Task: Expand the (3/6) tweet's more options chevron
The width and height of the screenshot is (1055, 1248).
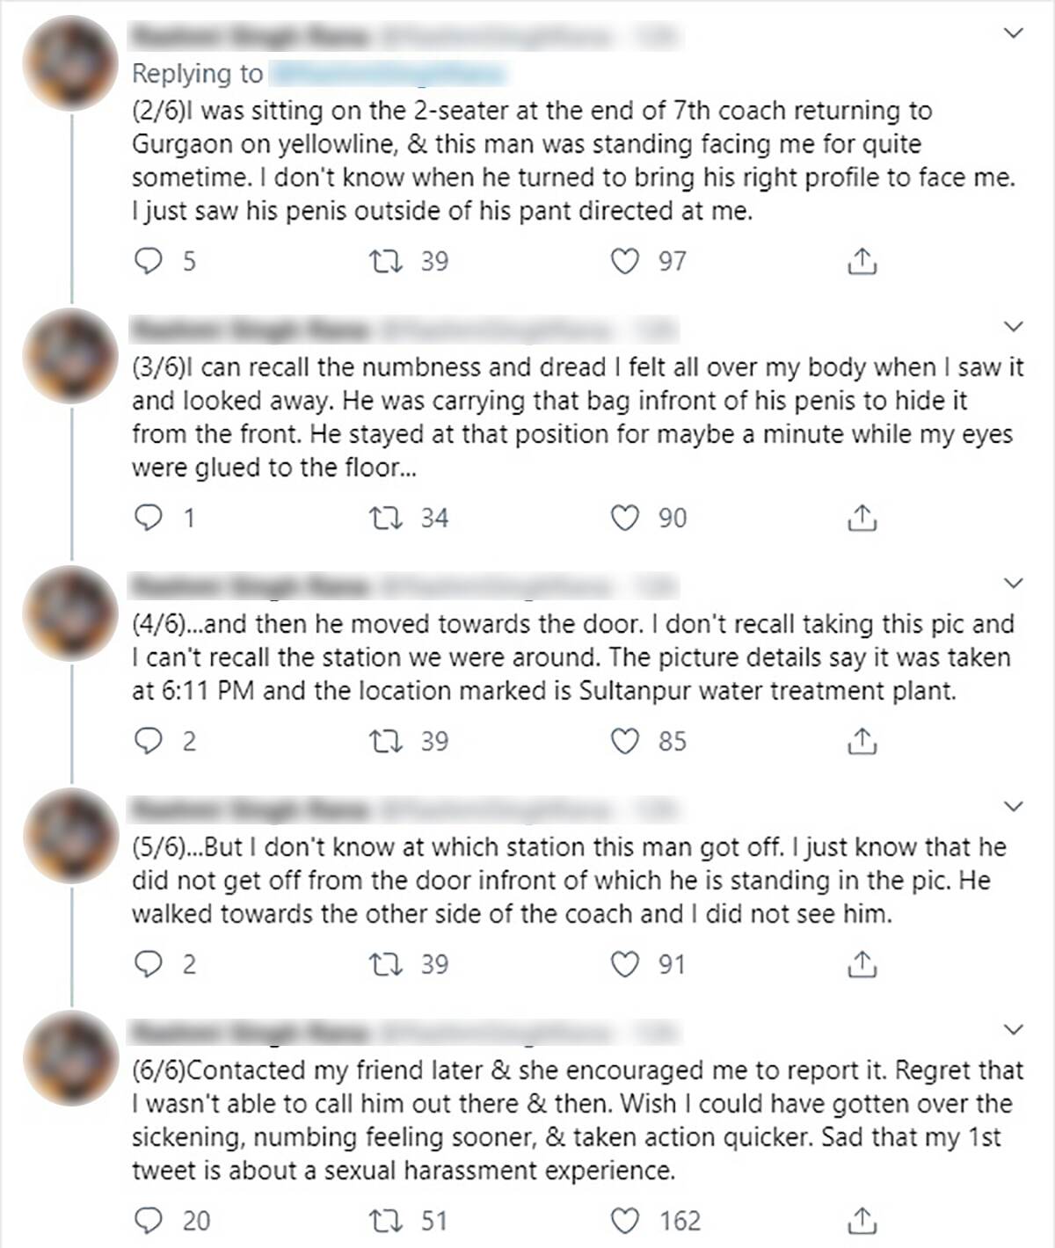Action: (1014, 327)
